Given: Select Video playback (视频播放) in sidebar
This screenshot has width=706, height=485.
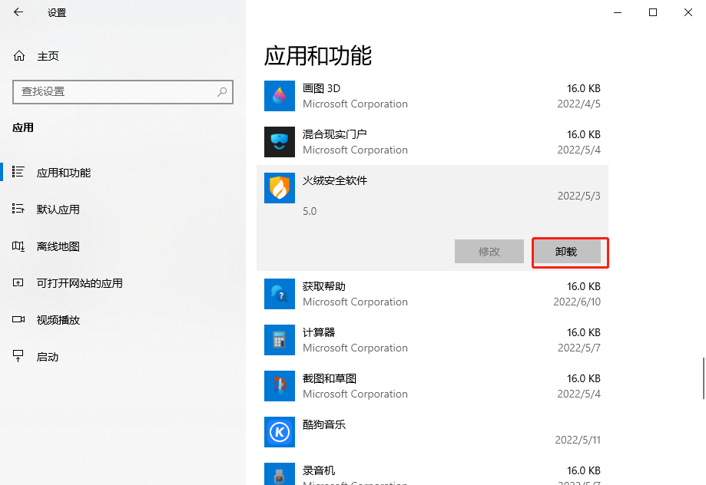Looking at the screenshot, I should coord(58,320).
